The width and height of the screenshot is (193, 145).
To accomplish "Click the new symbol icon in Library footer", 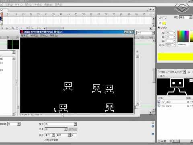I will pyautogui.click(x=159, y=141).
